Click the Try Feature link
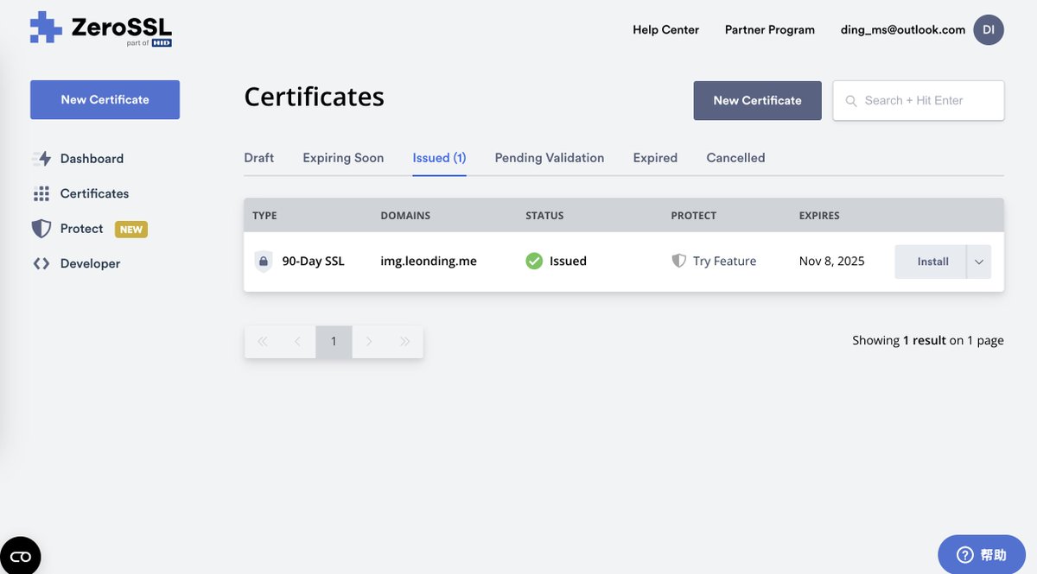Image resolution: width=1037 pixels, height=574 pixels. [724, 261]
